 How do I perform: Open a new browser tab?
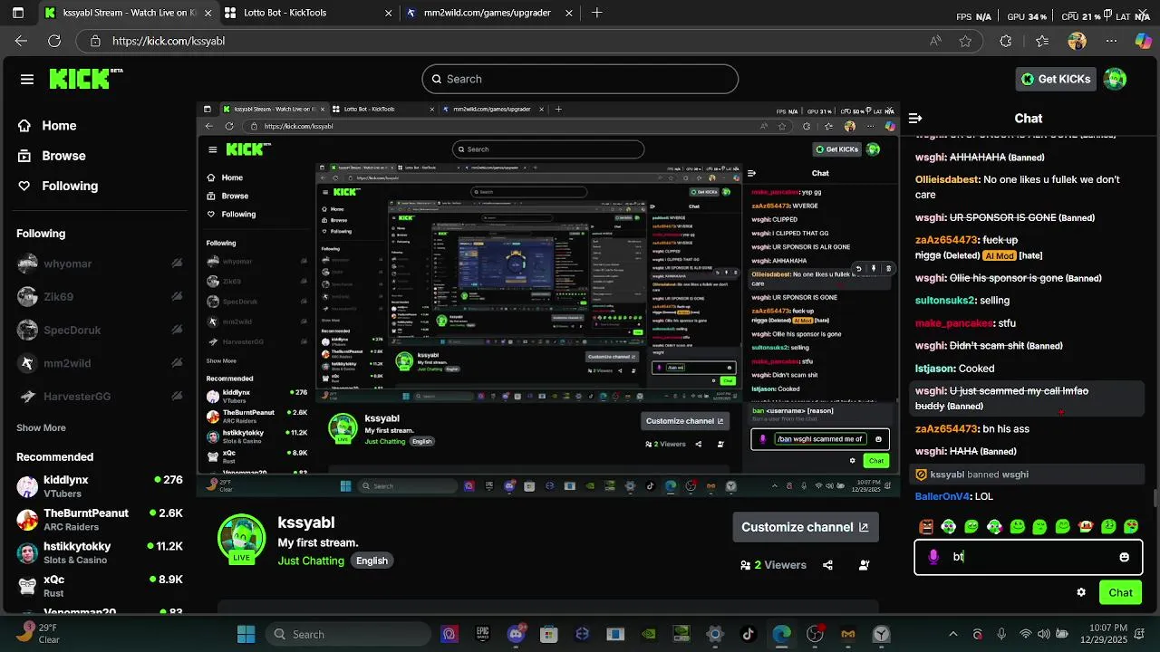(x=597, y=13)
